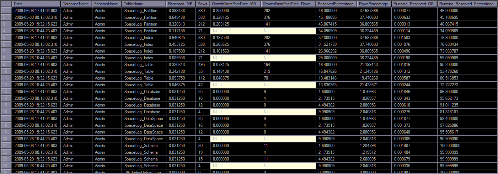Click the Reserved_MB value 0.648438
Viewport: 498px width, 174px height.
coord(180,17)
